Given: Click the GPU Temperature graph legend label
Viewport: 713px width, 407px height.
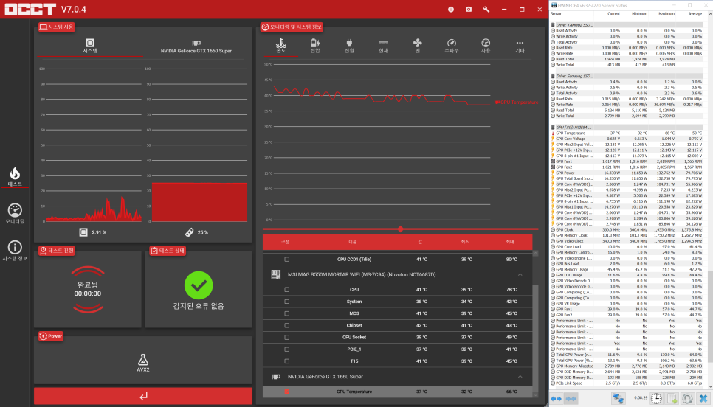Looking at the screenshot, I should (x=517, y=102).
